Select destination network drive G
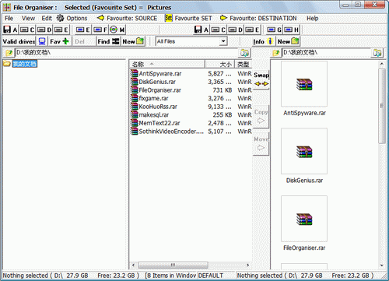Viewport: 389px width, 281px height. pos(275,30)
